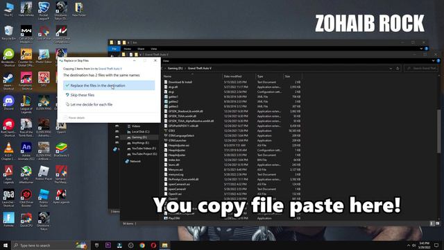Launch Rocket League desktop shortcut
444x250 pixels.
pyautogui.click(x=44, y=11)
